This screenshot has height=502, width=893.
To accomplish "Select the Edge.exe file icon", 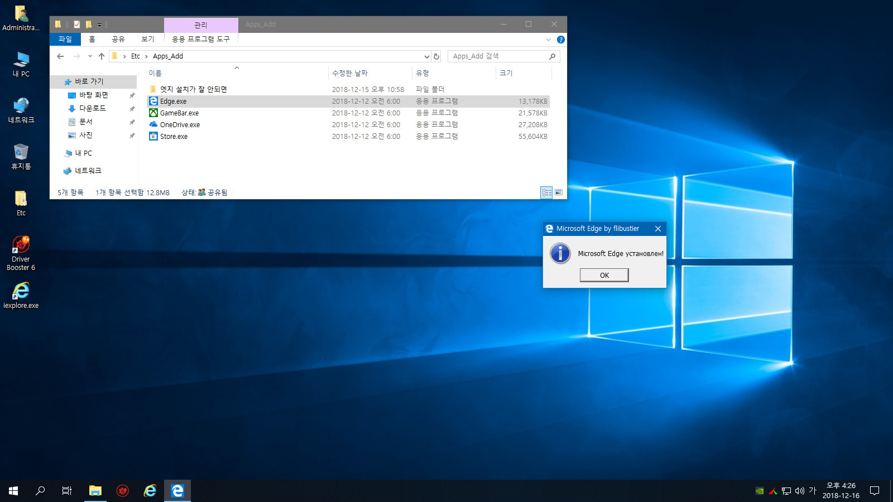I will 153,101.
